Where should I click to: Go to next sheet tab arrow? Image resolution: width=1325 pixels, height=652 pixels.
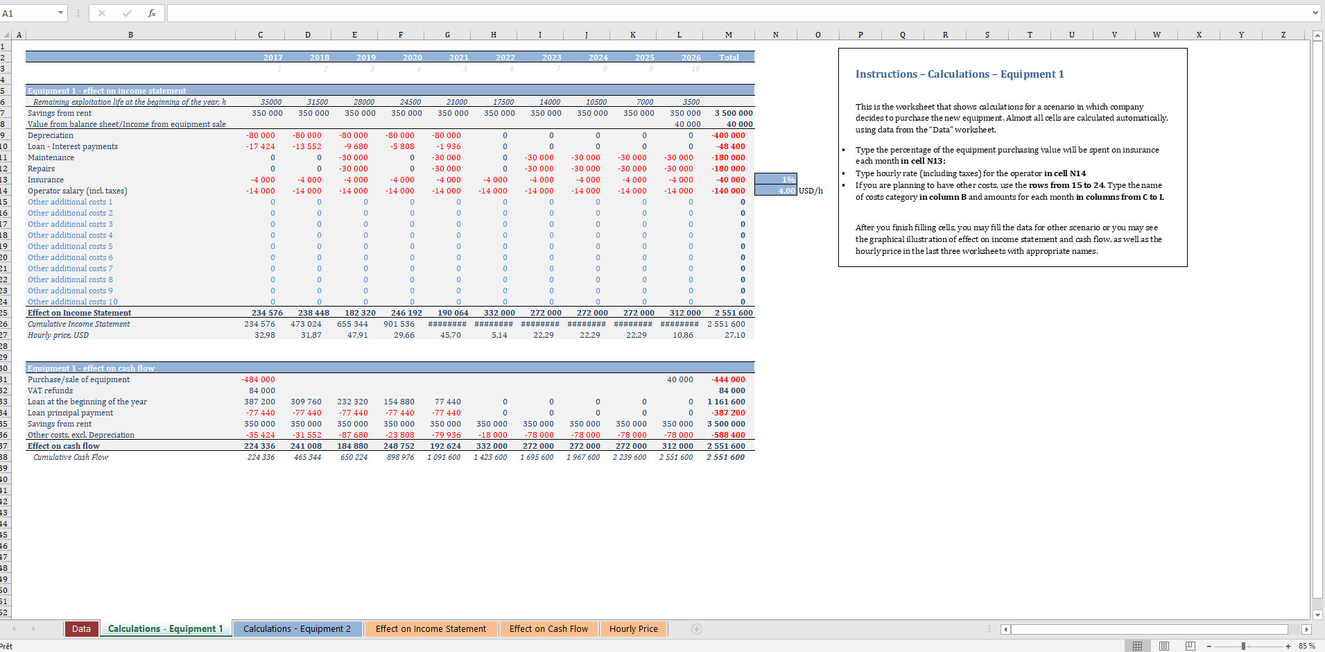33,629
